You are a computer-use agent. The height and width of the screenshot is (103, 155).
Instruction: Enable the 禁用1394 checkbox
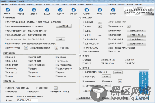[x=126, y=60]
